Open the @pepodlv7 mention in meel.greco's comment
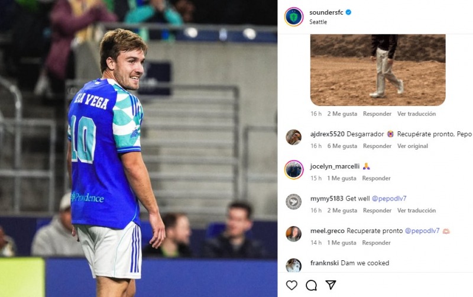 422,231
